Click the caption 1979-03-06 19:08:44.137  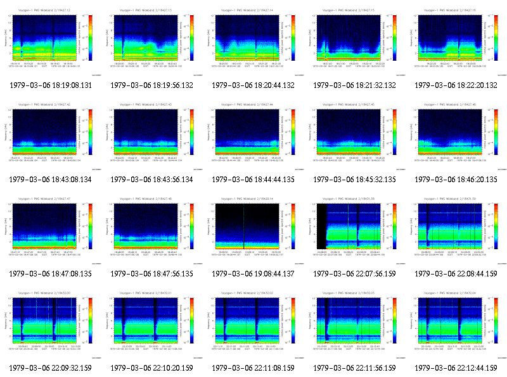(x=253, y=274)
